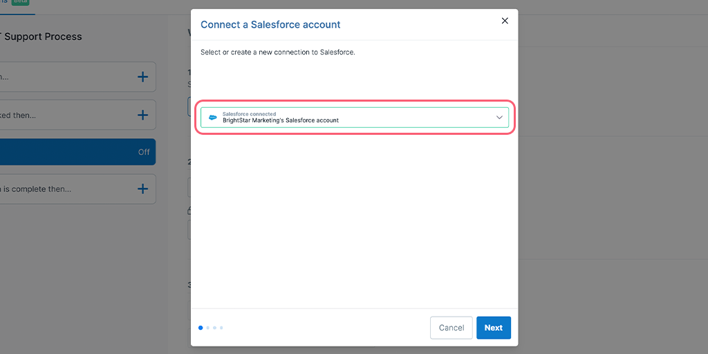Click the first step indicator dot
This screenshot has width=708, height=354.
click(x=201, y=328)
